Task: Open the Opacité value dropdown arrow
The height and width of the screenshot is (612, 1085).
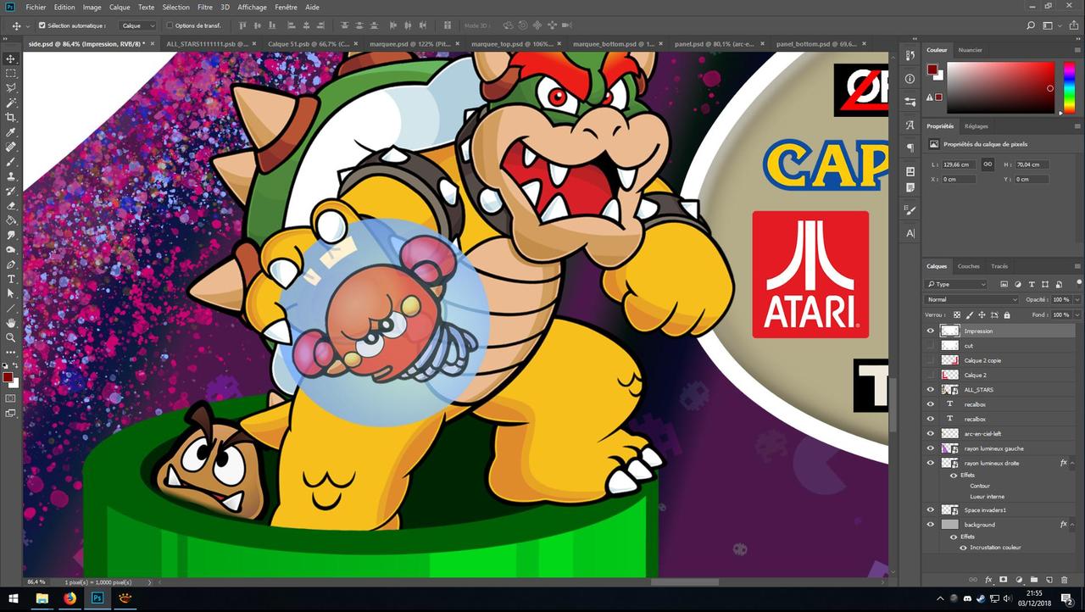Action: pyautogui.click(x=1077, y=299)
